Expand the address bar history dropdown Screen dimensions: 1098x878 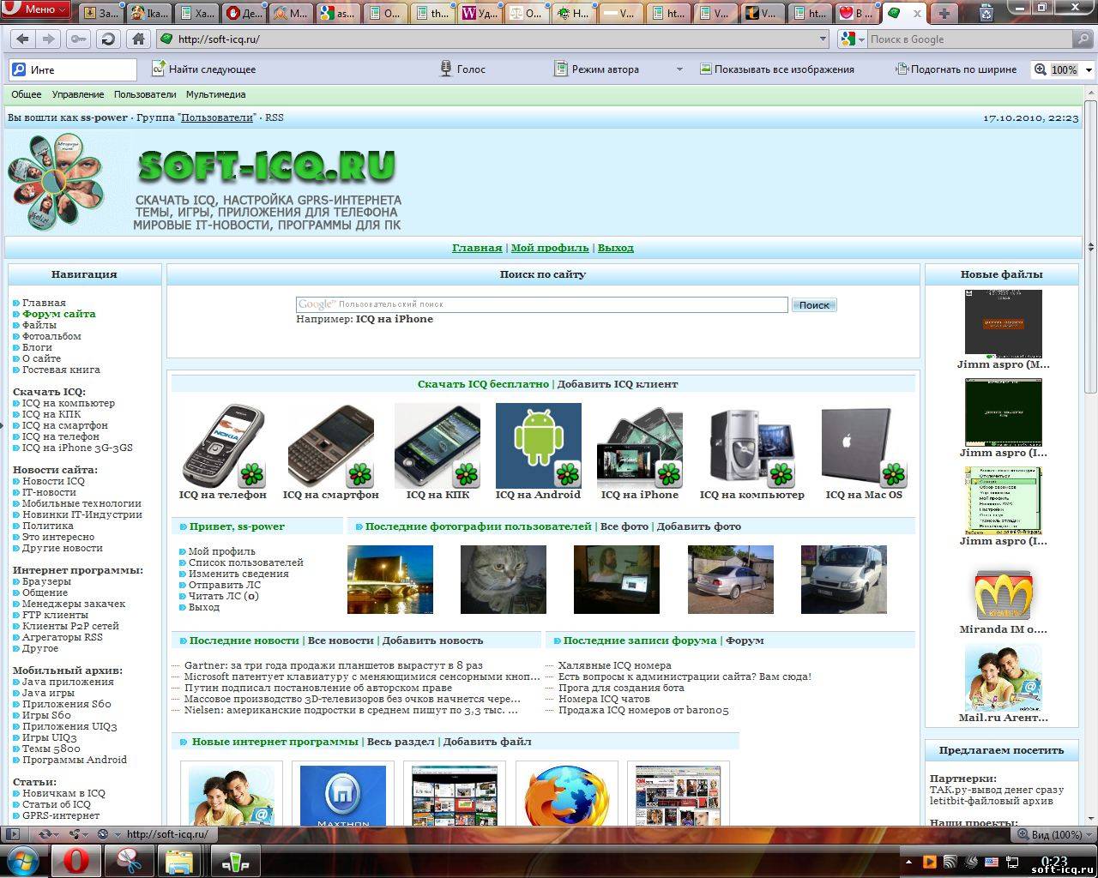(x=823, y=39)
